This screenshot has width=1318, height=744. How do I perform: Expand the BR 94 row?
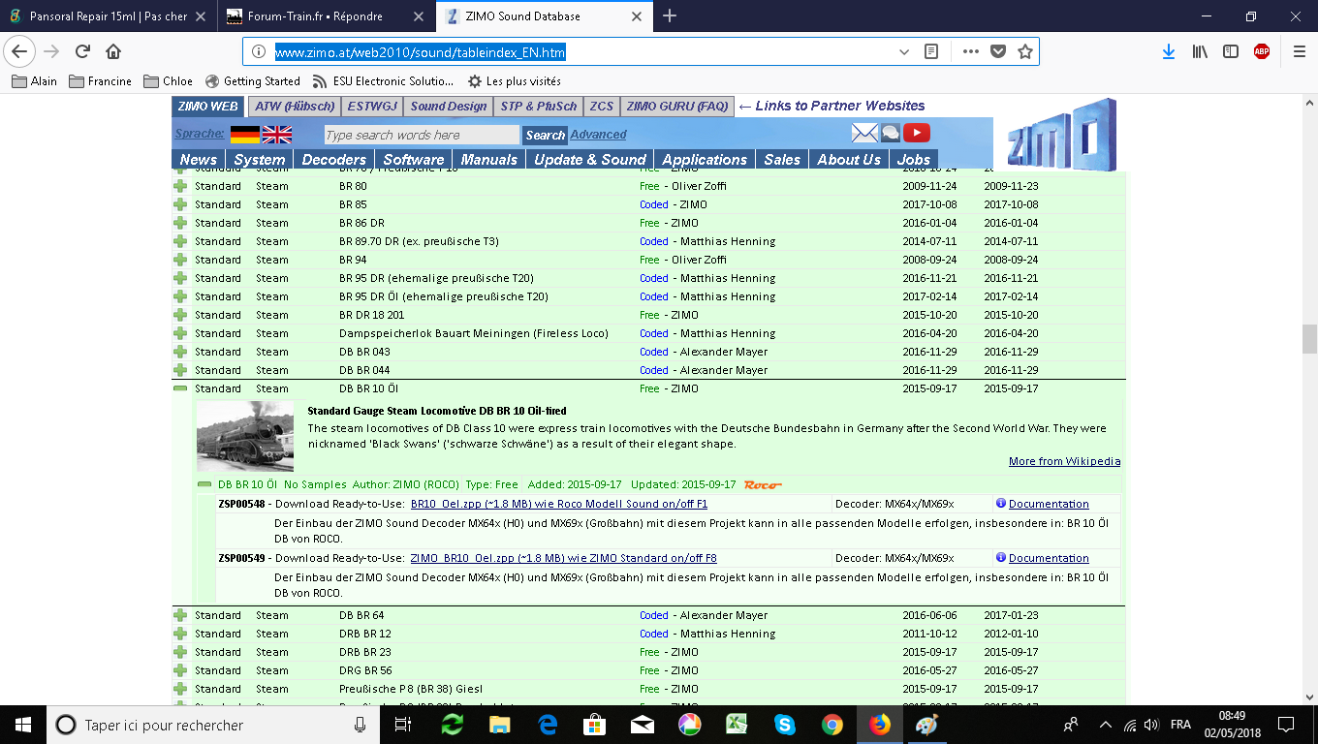(x=180, y=260)
